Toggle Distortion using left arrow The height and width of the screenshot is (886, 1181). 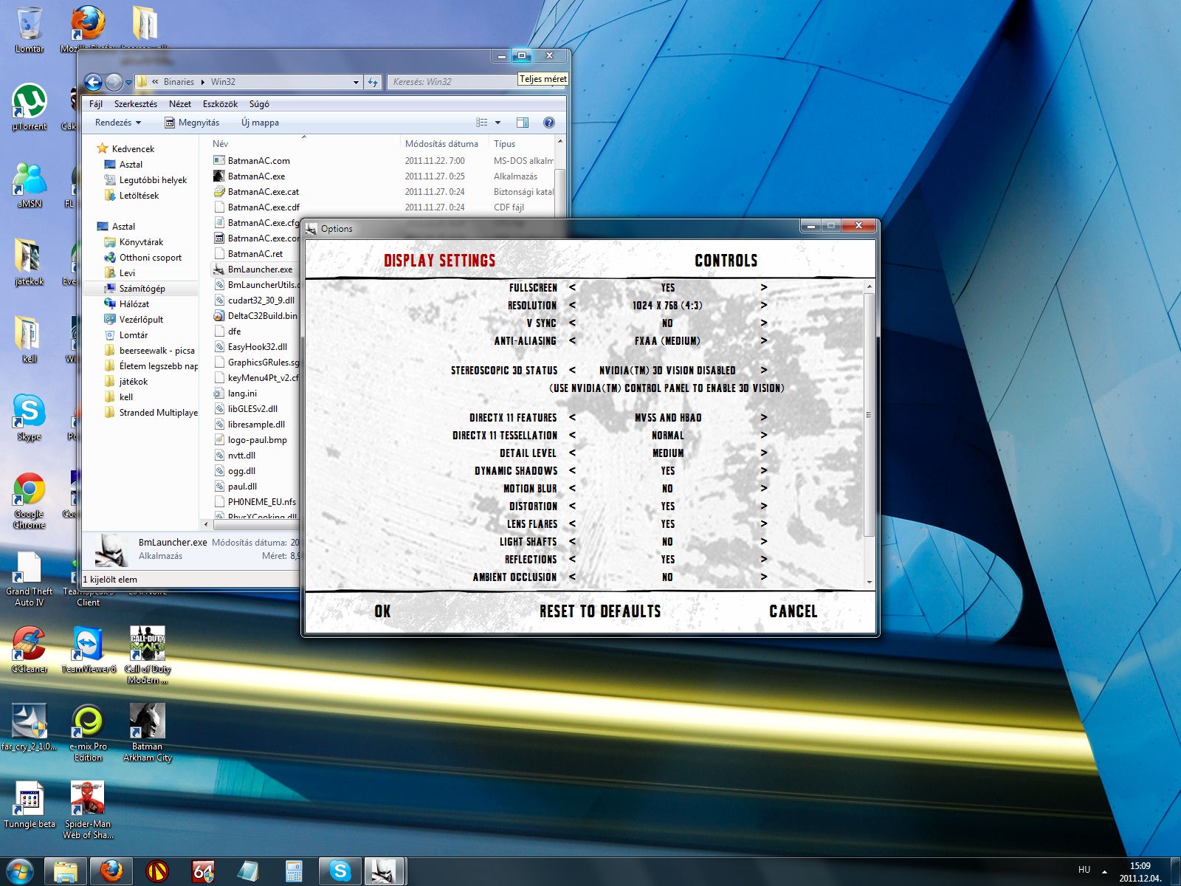pos(572,506)
